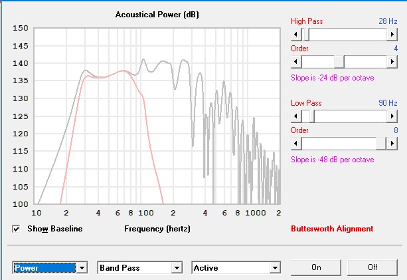Click the 28 Hz High Pass value

[x=388, y=21]
